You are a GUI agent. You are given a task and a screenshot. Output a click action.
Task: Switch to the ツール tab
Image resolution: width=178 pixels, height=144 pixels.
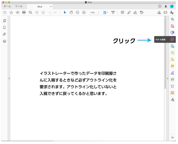tap(19, 6)
